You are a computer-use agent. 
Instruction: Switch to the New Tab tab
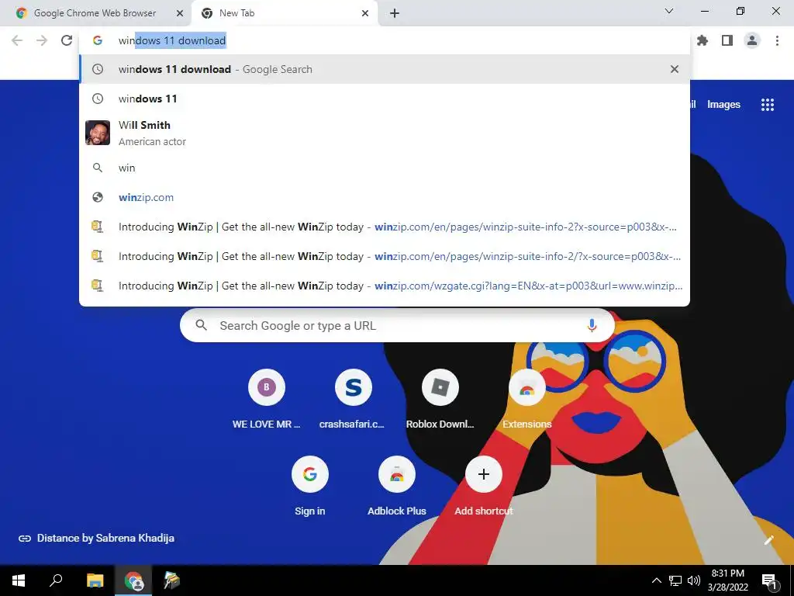pos(285,13)
